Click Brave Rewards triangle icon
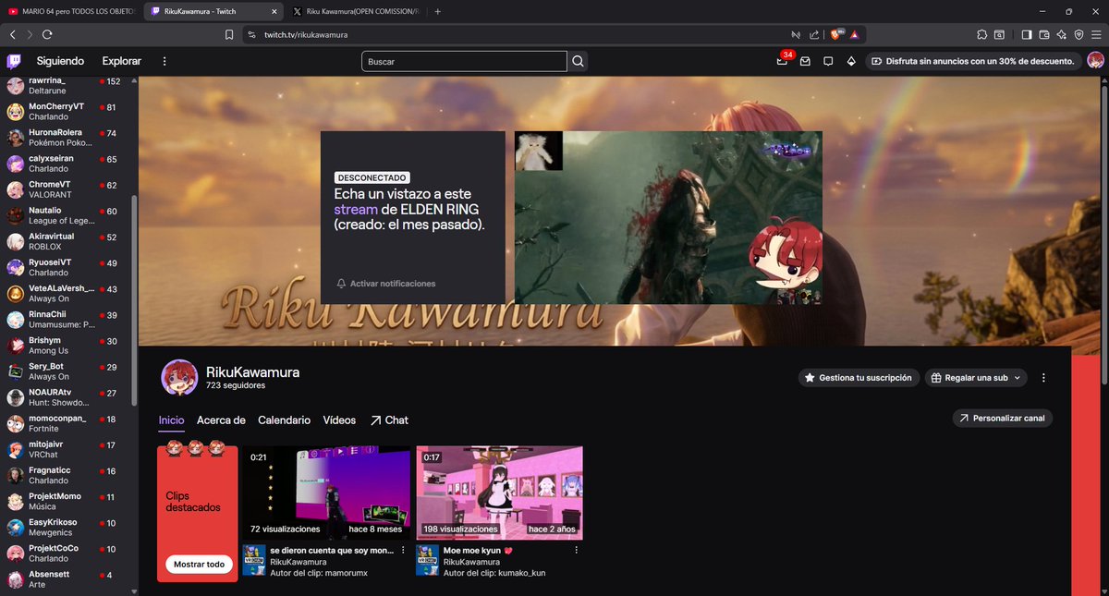Viewport: 1109px width, 596px height. pyautogui.click(x=856, y=34)
